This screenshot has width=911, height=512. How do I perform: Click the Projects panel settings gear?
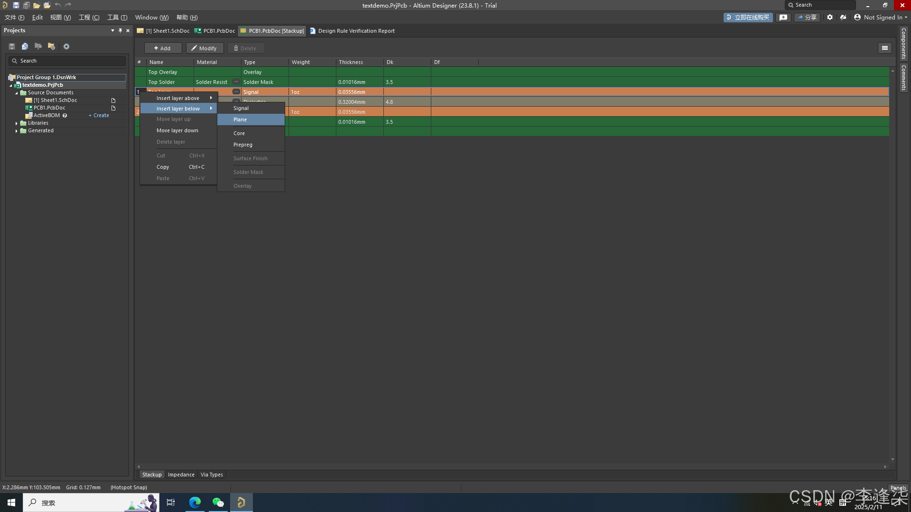pos(66,46)
